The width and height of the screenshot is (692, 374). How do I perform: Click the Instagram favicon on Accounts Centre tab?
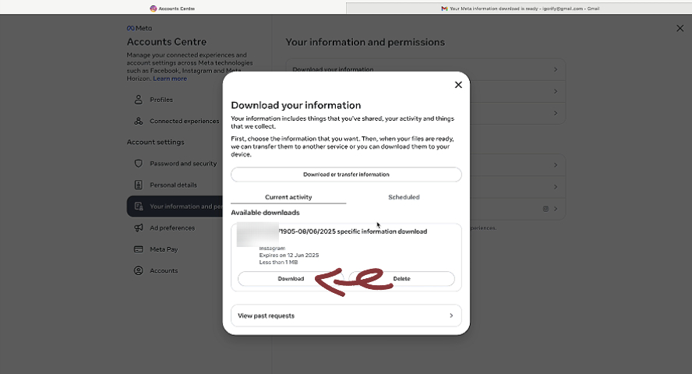coord(154,9)
